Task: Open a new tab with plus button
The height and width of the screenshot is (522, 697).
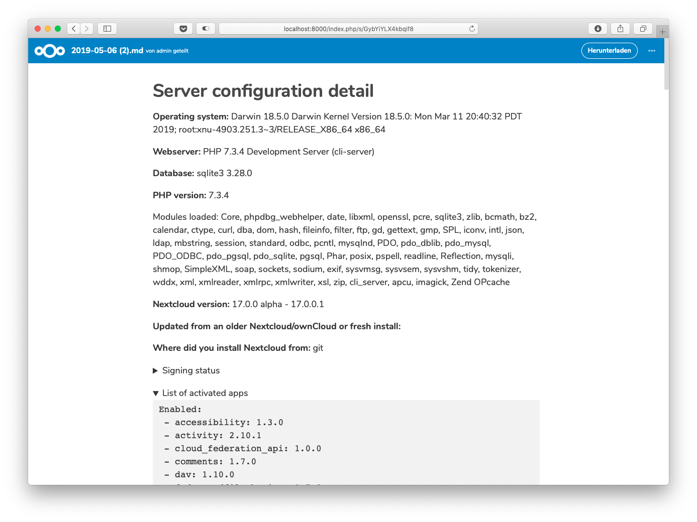Action: 662,32
